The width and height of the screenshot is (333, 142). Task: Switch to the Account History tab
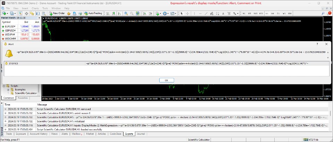pyautogui.click(x=39, y=134)
